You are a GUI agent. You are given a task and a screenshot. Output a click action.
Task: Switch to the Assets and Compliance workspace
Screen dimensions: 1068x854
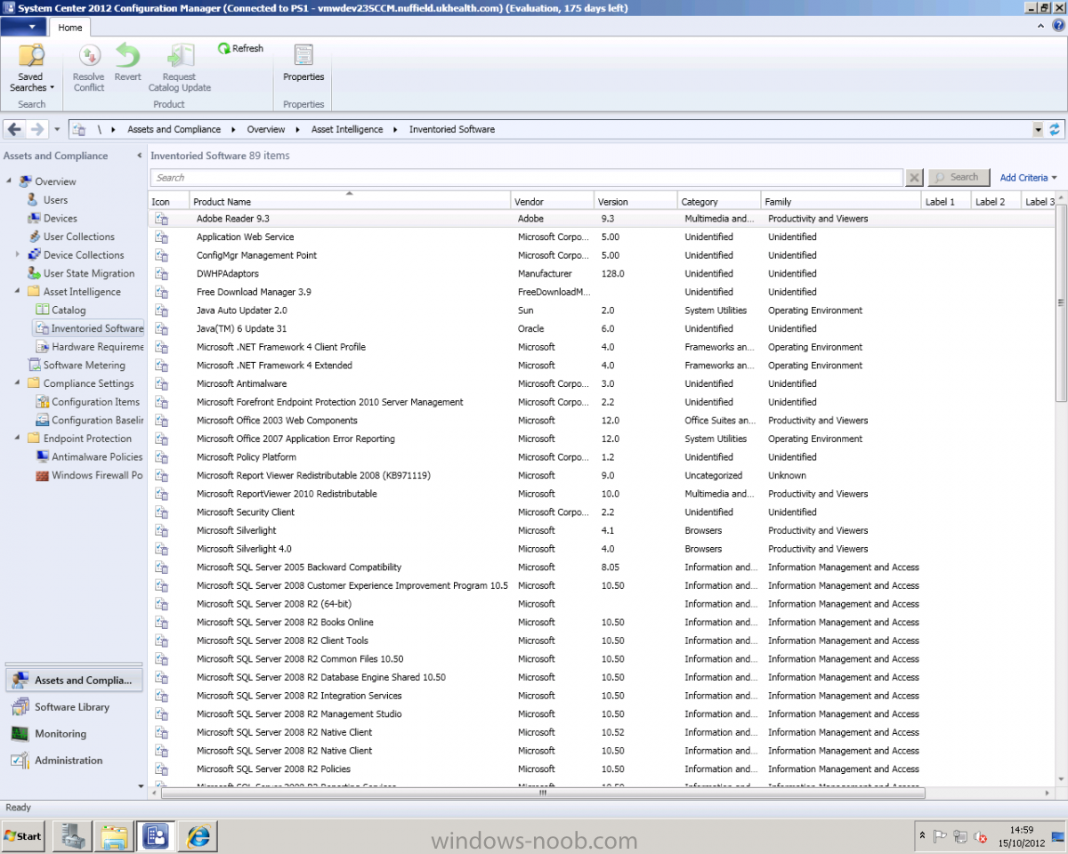click(74, 681)
